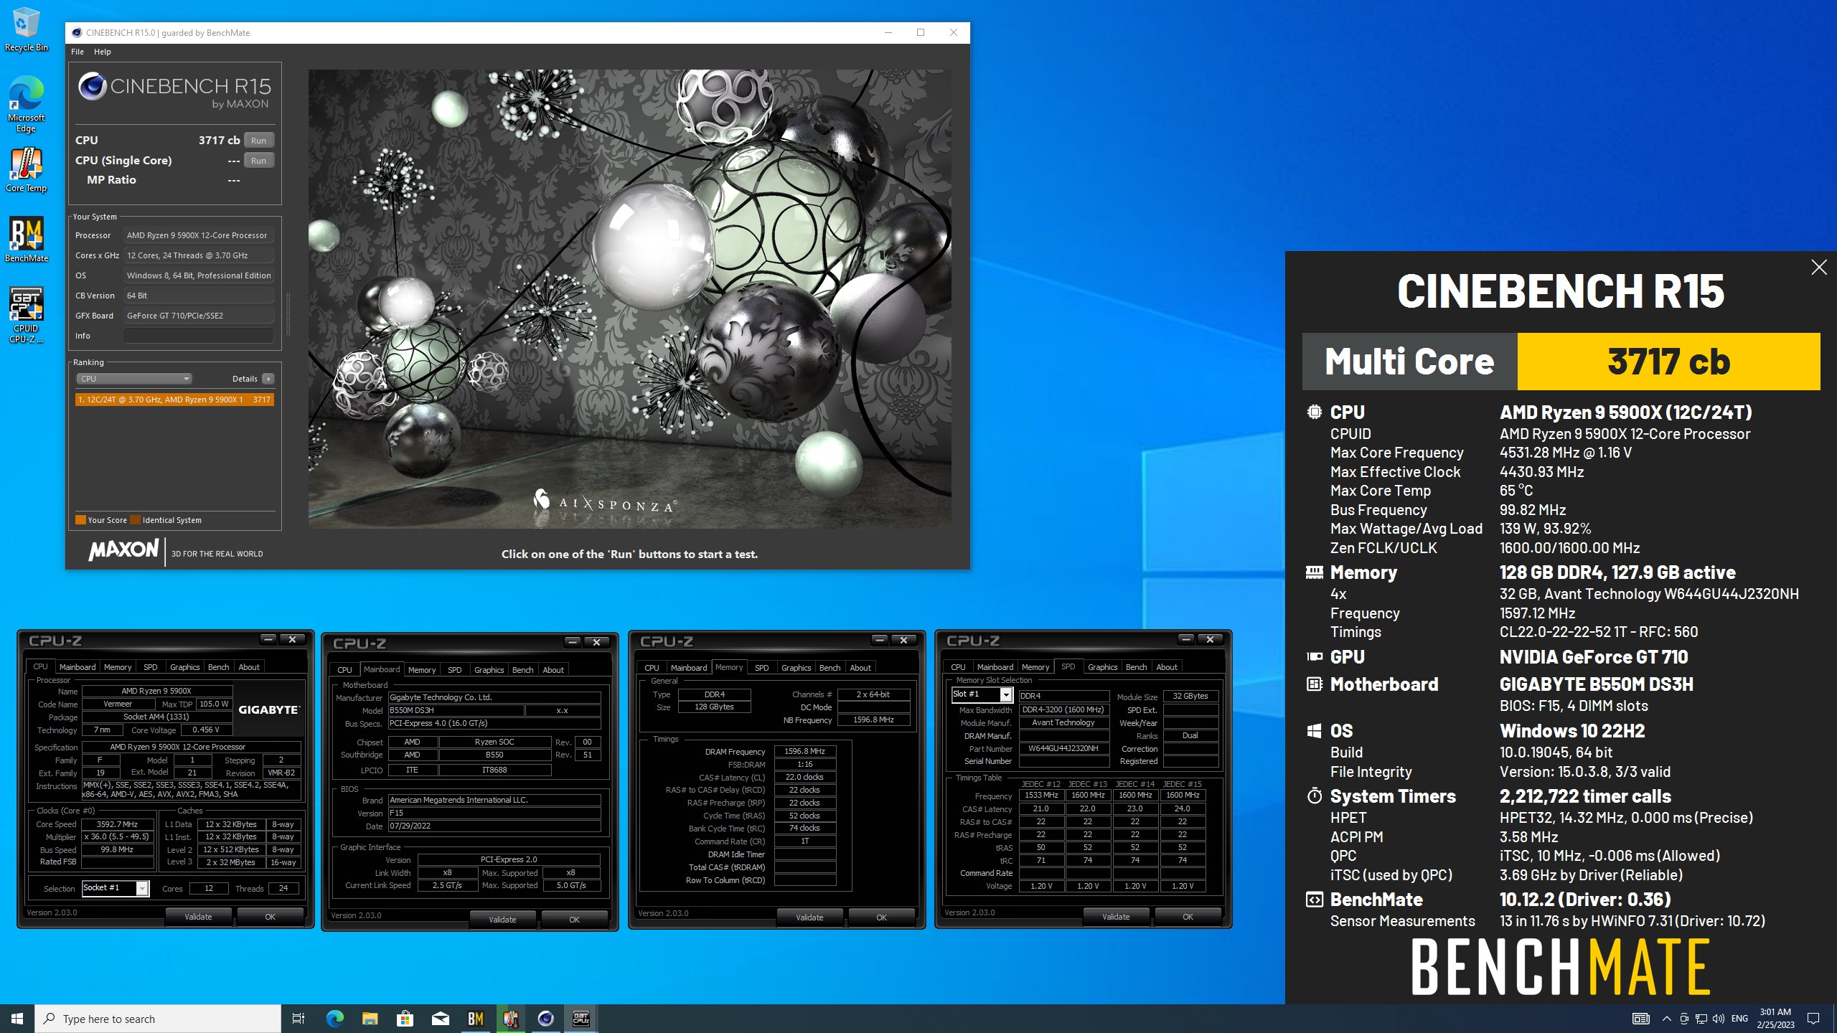Switch to Core Temp in the taskbar

(x=510, y=1019)
